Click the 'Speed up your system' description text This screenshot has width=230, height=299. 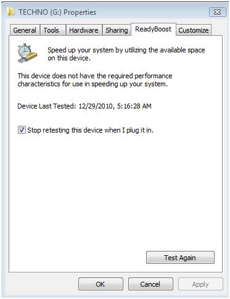click(x=126, y=54)
